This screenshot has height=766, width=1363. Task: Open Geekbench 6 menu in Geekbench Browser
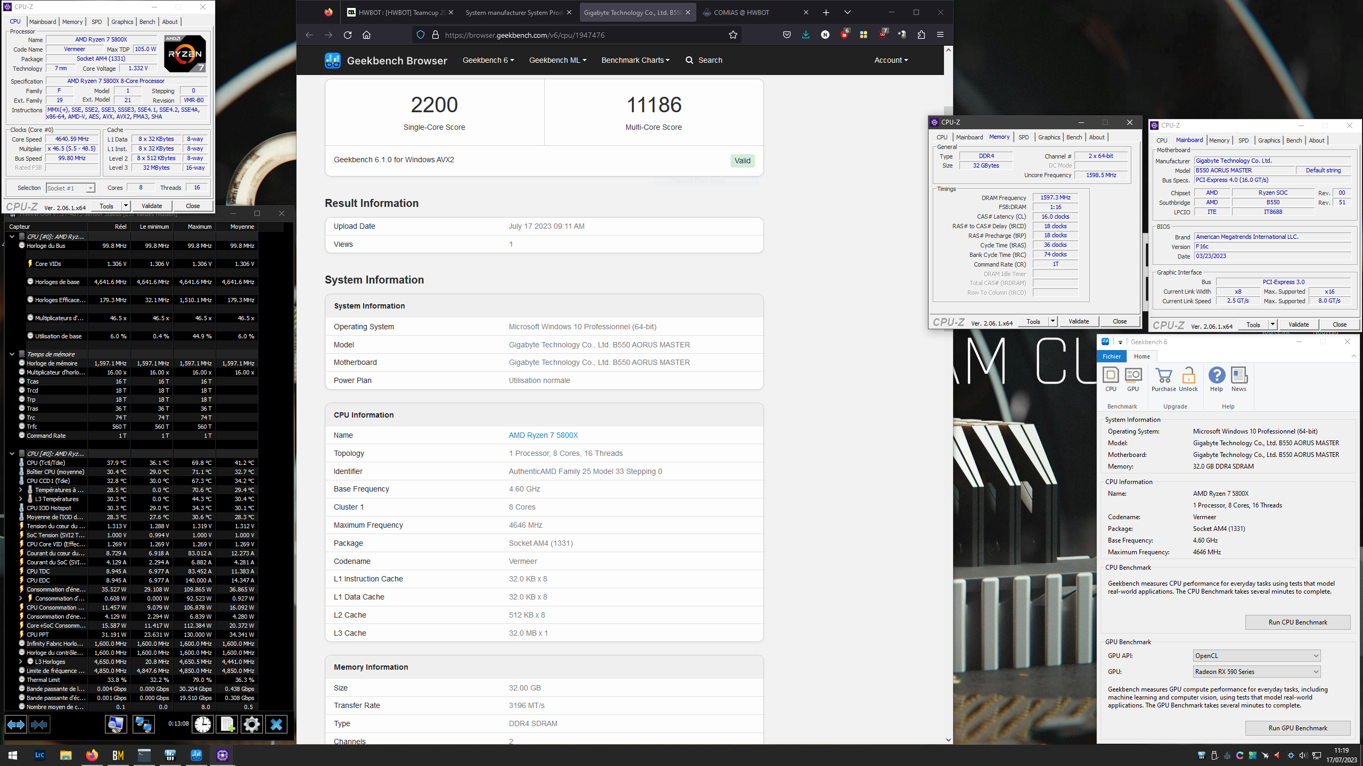(x=488, y=60)
